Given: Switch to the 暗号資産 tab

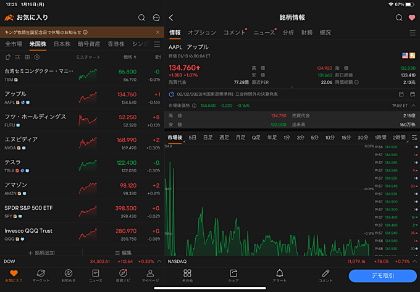Looking at the screenshot, I should pos(89,44).
